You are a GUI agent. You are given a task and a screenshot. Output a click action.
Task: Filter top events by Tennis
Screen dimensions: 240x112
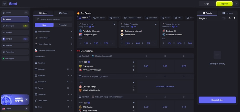pos(165,18)
